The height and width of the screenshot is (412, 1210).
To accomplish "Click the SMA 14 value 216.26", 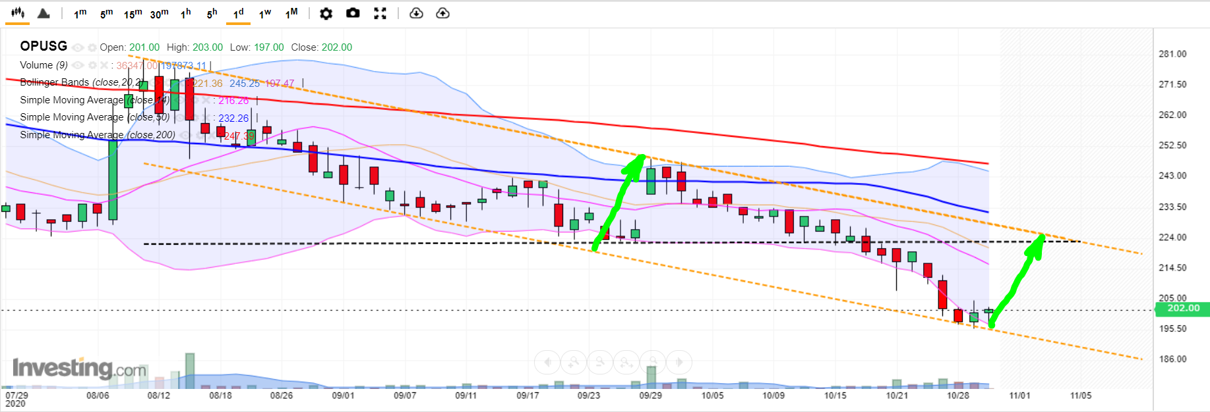I will [x=233, y=101].
